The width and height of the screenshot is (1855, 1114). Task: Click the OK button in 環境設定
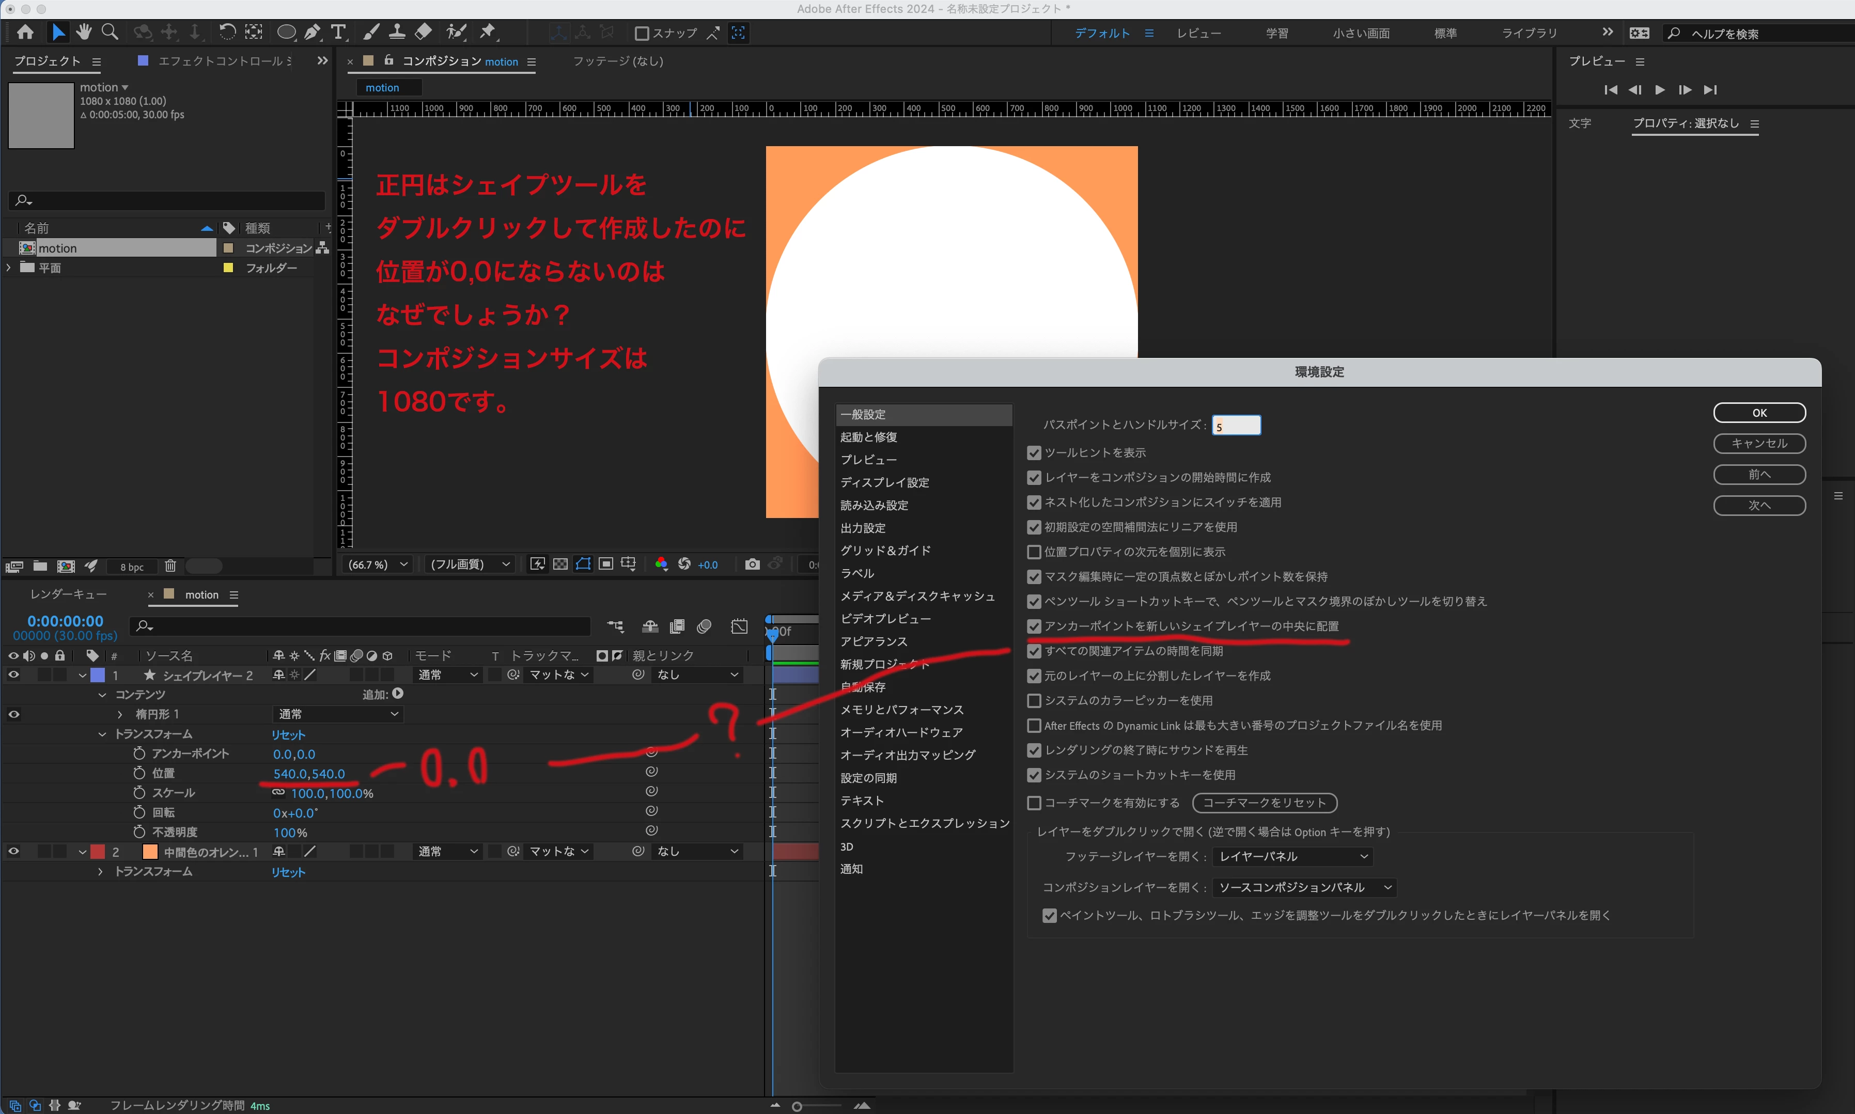coord(1759,413)
